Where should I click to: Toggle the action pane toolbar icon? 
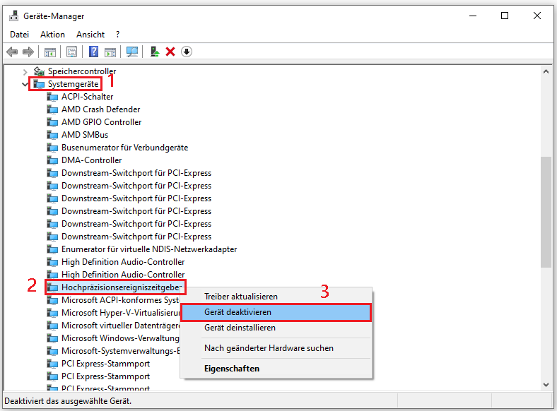(x=110, y=52)
